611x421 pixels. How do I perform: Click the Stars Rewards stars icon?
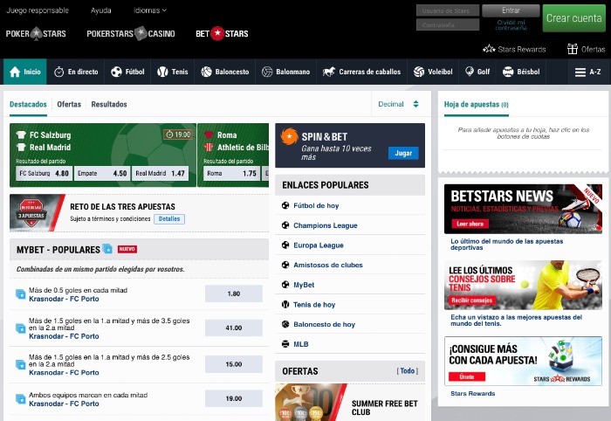(x=489, y=49)
